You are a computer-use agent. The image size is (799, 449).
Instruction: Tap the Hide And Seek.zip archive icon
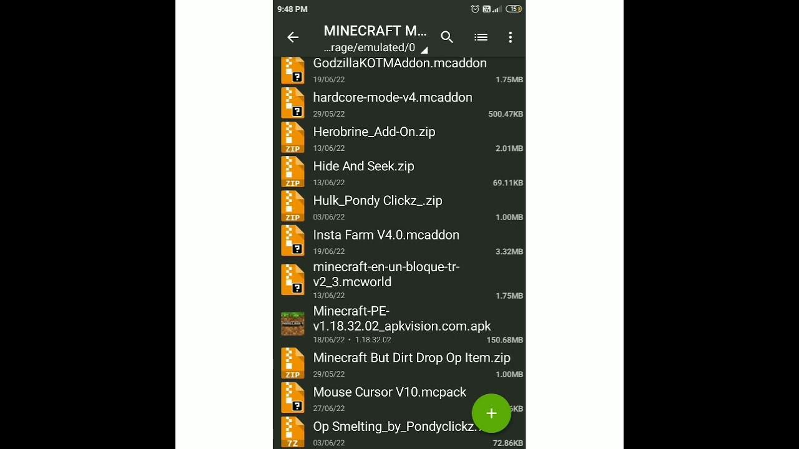pos(293,171)
